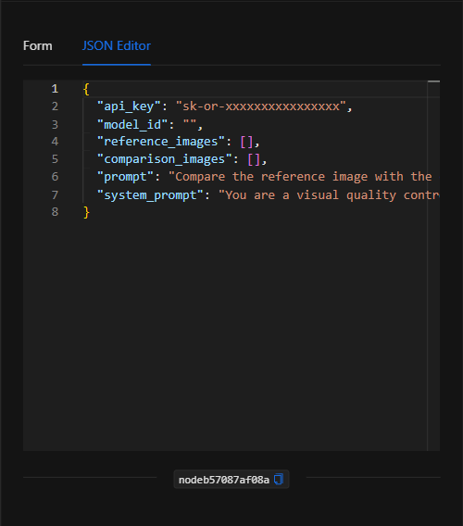Click the comparison_images empty array brackets
Screen dimensions: 463x526
pyautogui.click(x=254, y=159)
